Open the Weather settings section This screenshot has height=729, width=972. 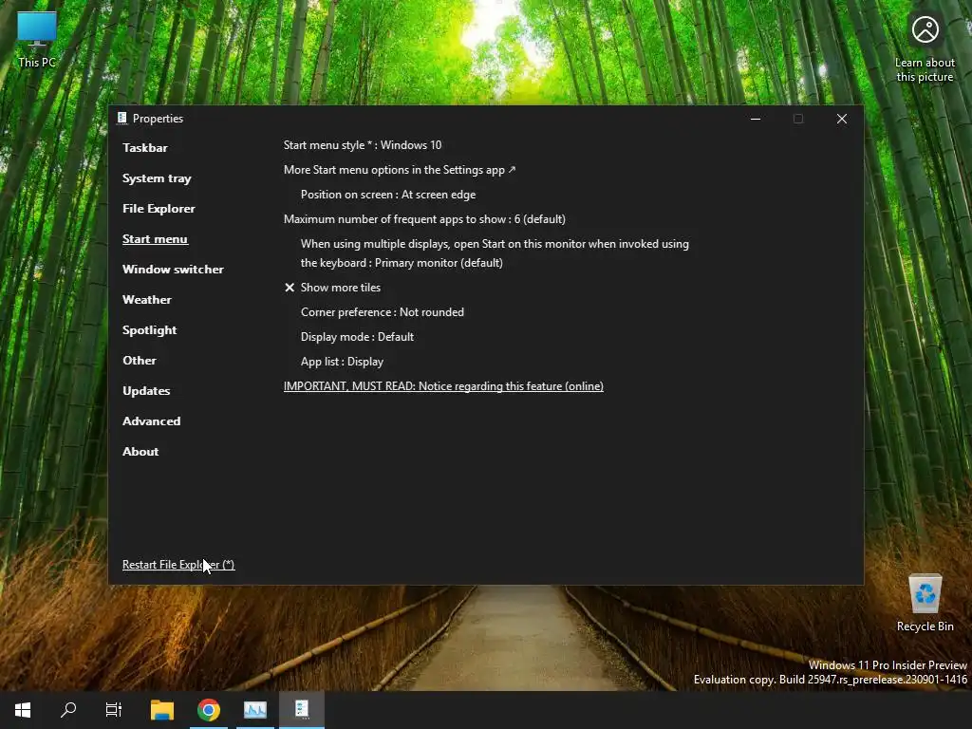147,300
